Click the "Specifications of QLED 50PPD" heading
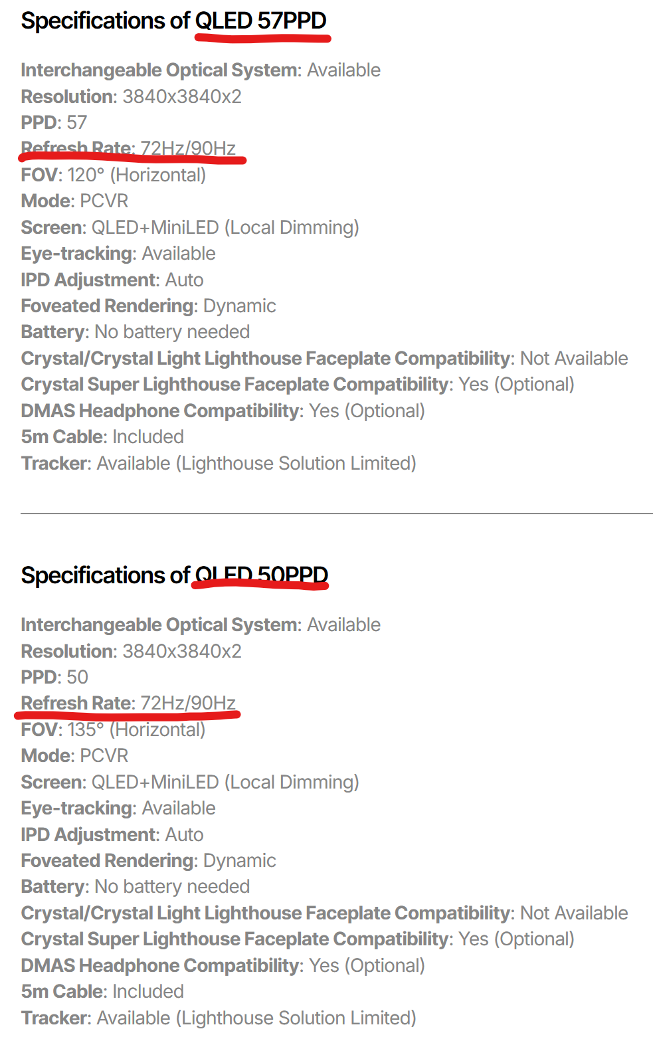Screen dimensions: 653x1039 coord(174,575)
